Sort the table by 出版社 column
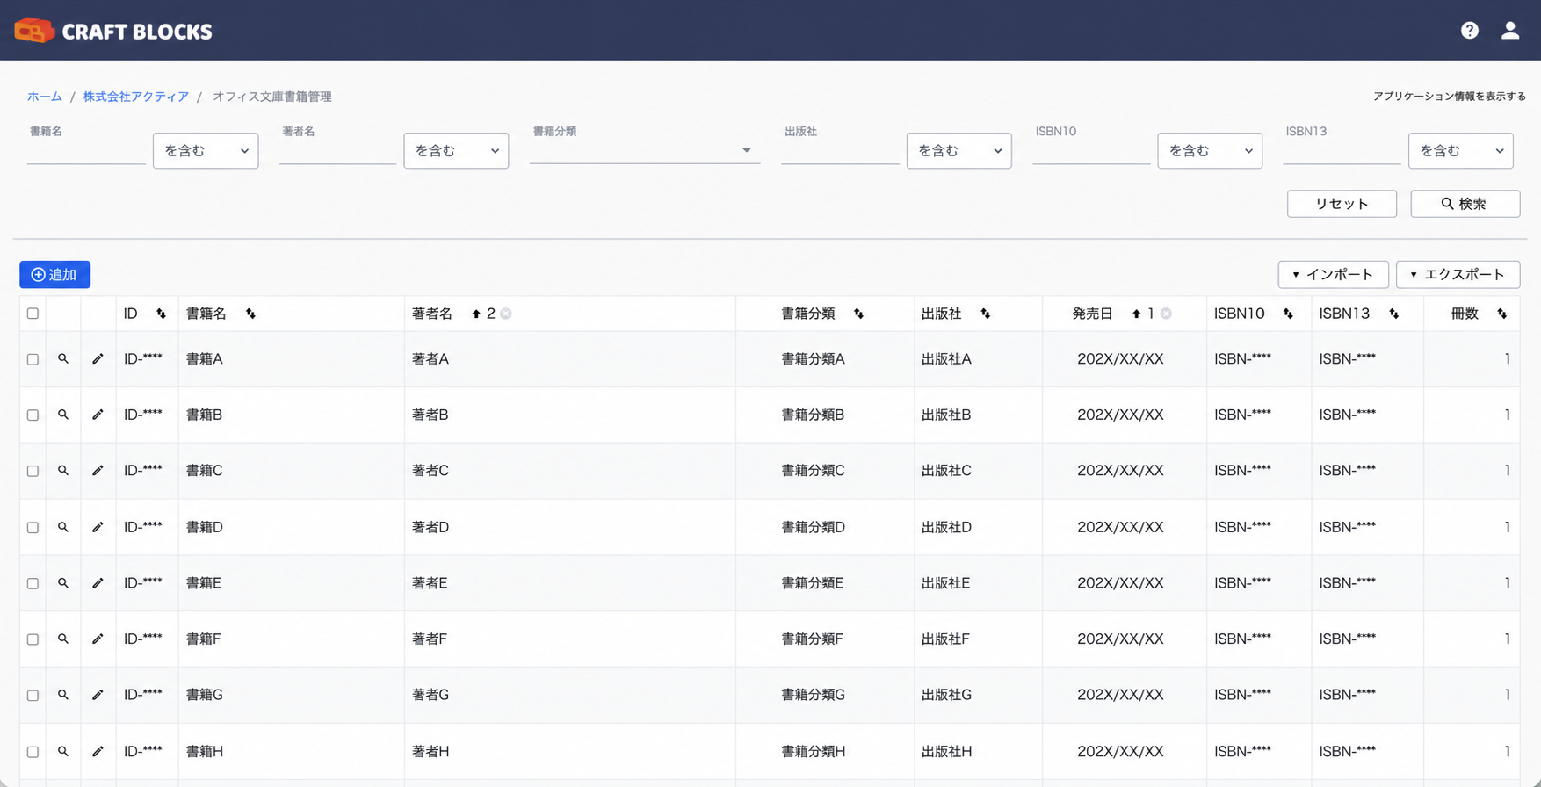This screenshot has height=787, width=1541. point(985,314)
